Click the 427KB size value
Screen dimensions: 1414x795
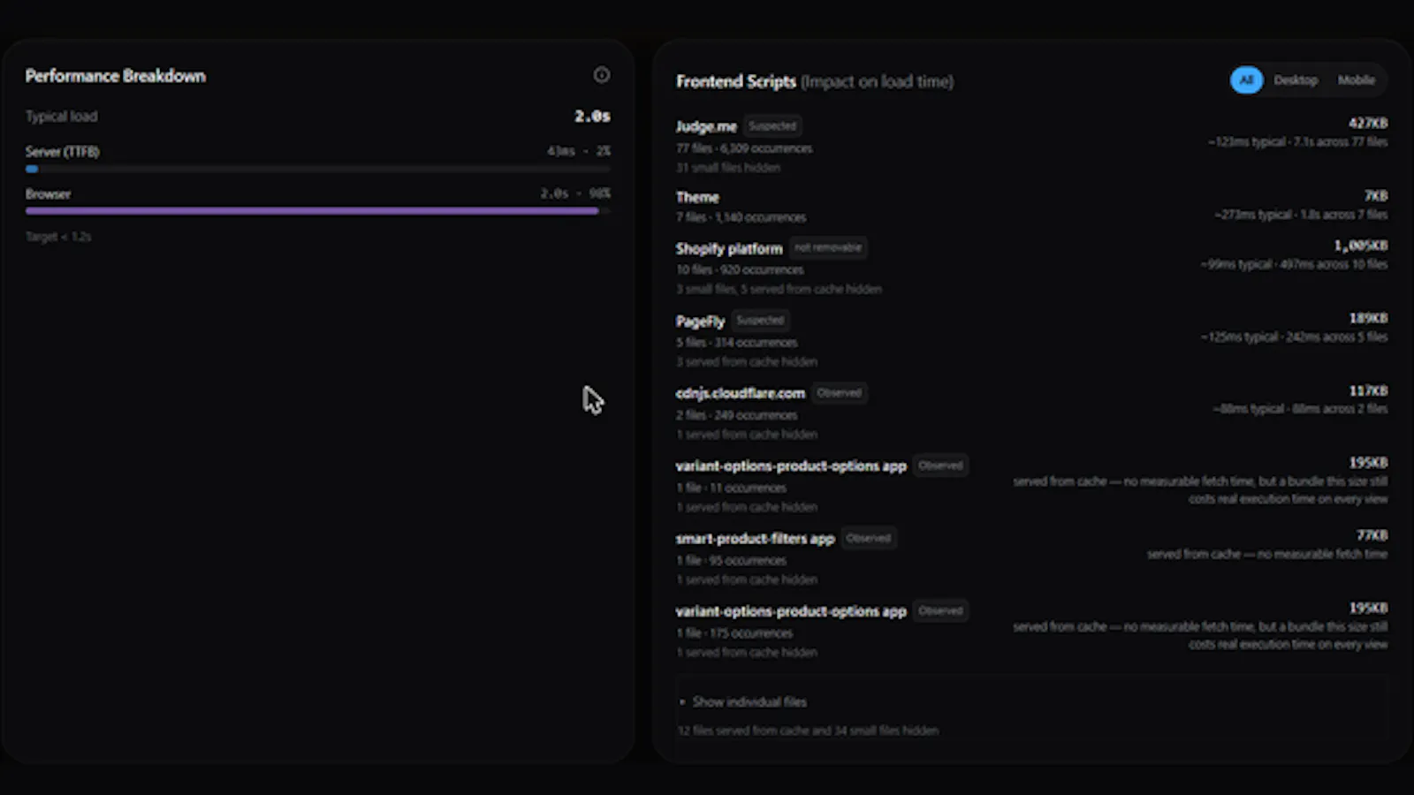coord(1368,123)
